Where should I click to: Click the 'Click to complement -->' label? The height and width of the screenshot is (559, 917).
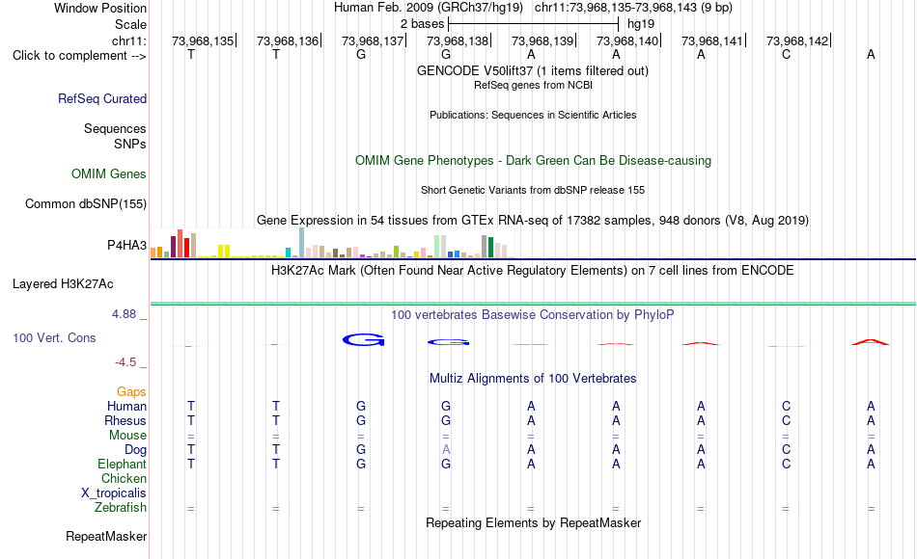pos(79,56)
